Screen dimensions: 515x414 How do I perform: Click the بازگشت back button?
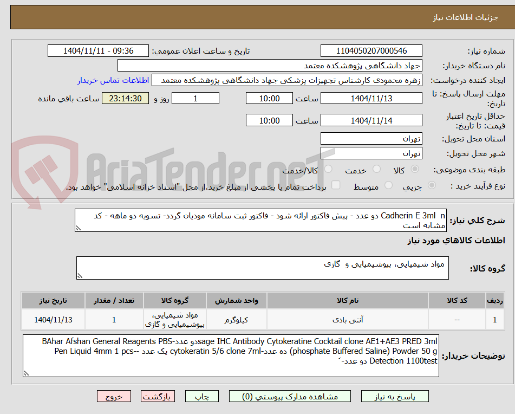point(158,396)
